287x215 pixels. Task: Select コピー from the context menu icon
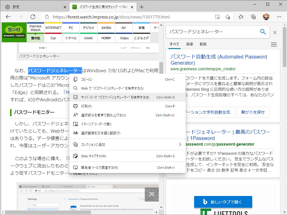(x=76, y=79)
